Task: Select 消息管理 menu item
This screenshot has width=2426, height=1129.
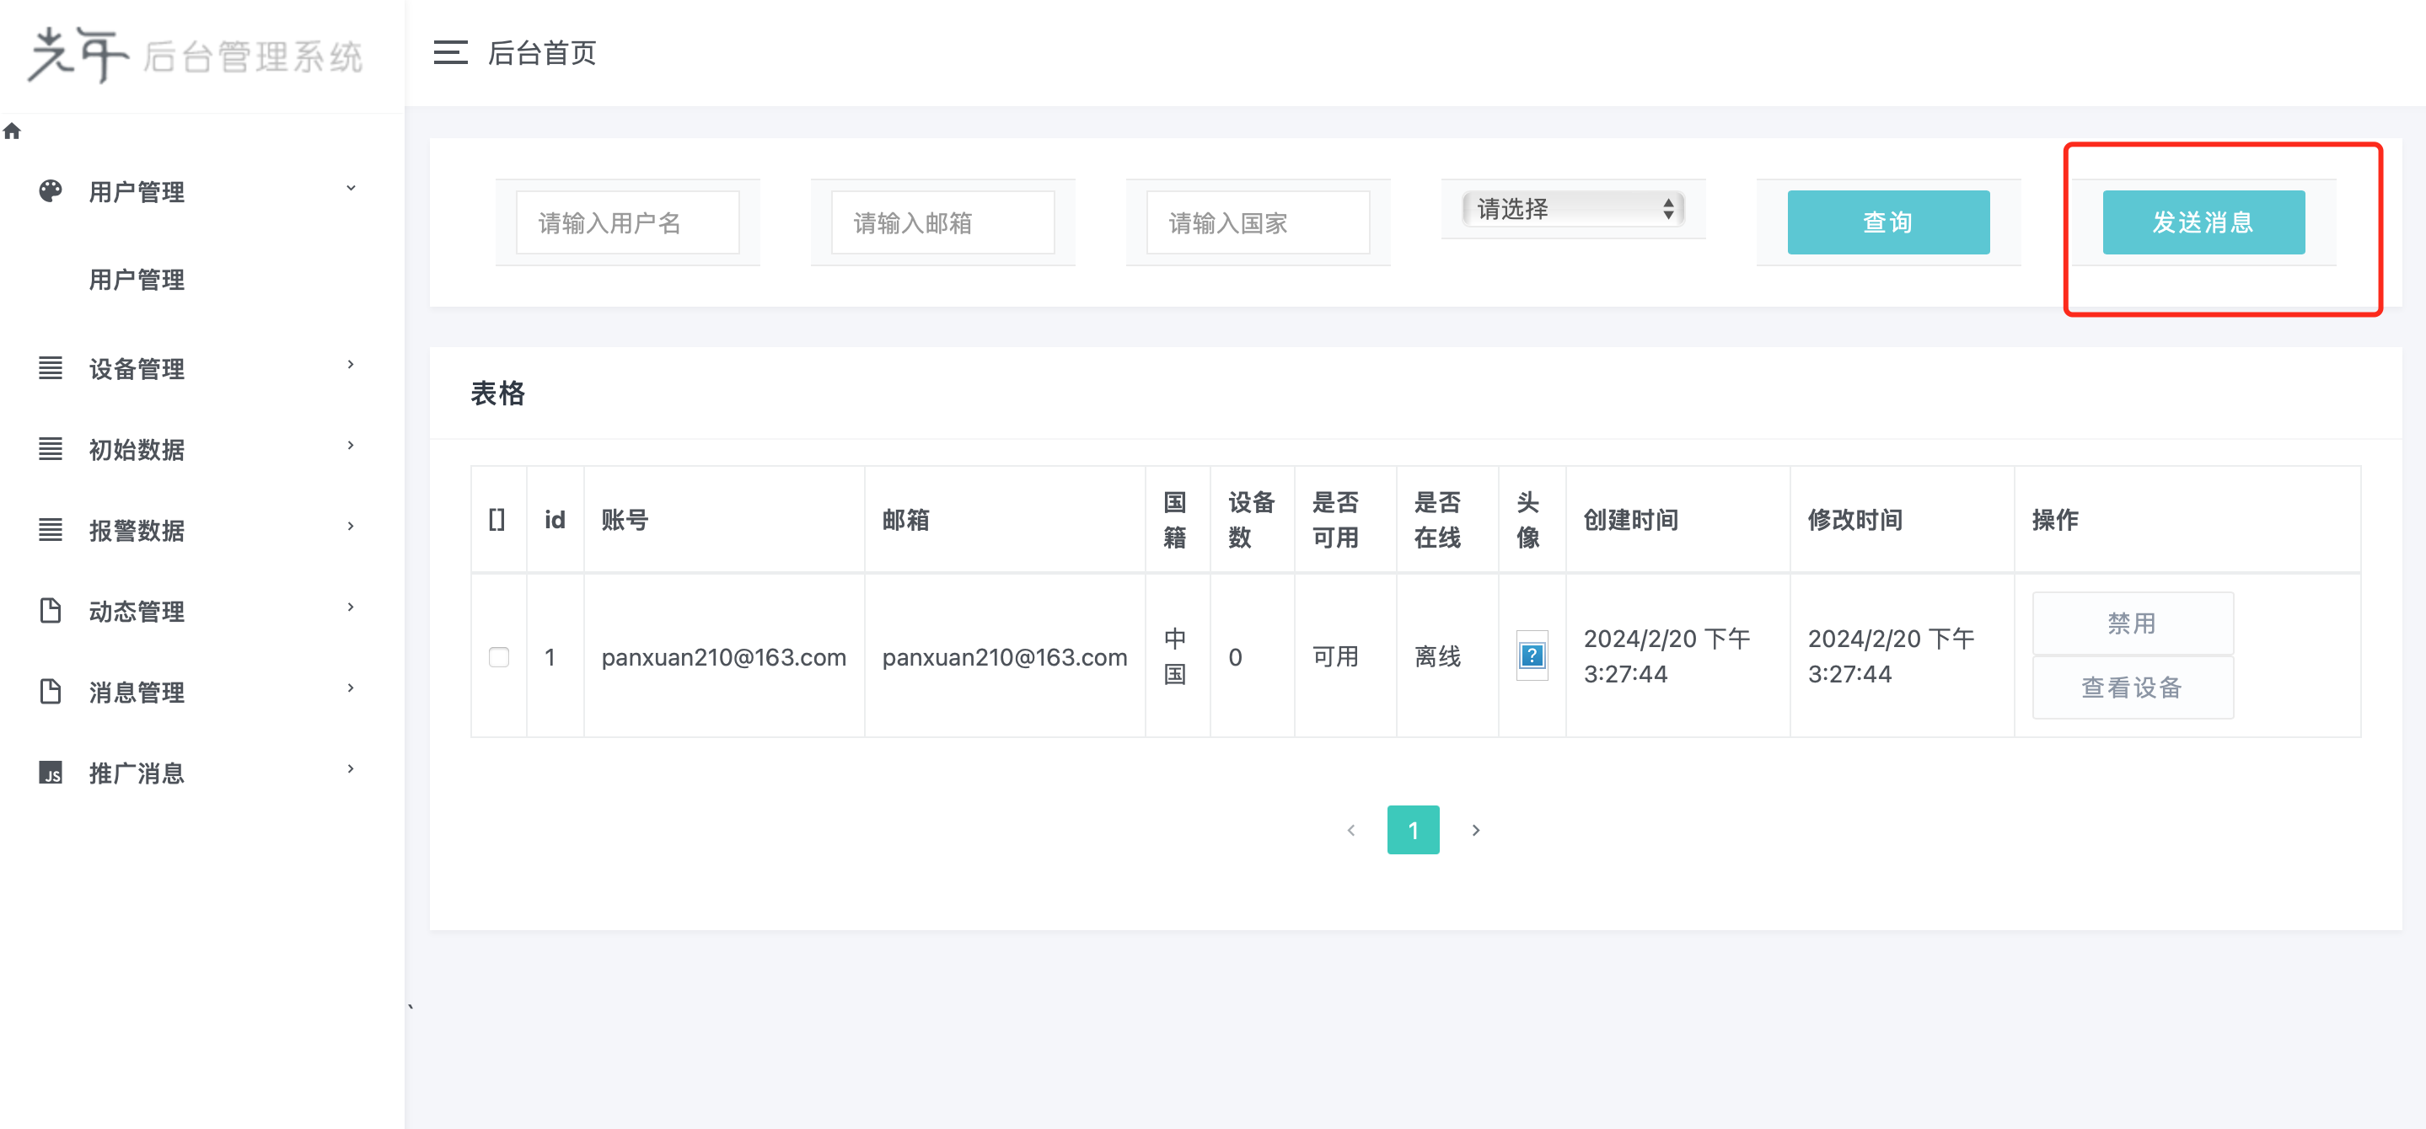Action: point(137,693)
